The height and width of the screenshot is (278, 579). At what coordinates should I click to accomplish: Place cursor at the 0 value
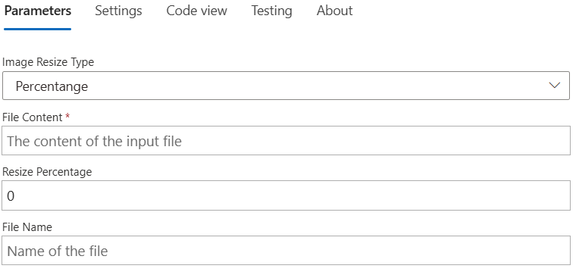(11, 196)
